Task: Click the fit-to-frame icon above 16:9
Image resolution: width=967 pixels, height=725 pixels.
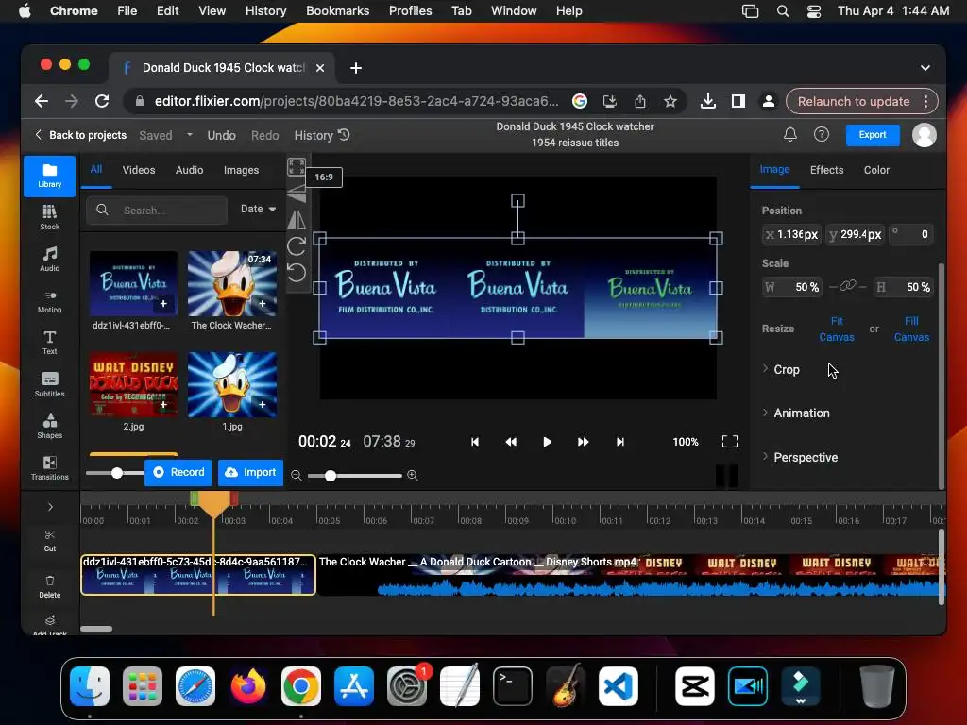Action: point(296,166)
